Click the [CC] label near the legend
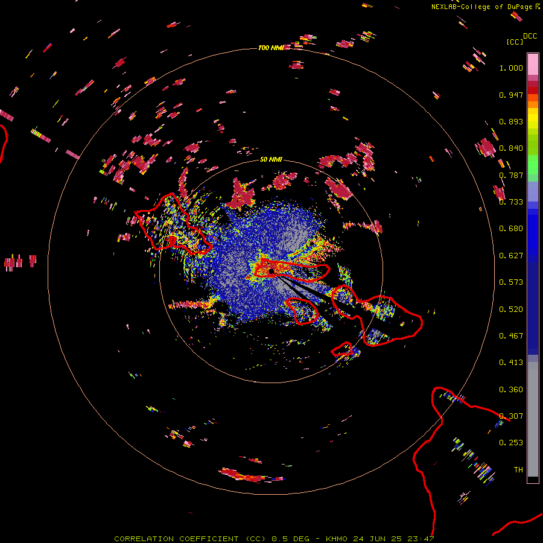The width and height of the screenshot is (543, 543). coord(515,42)
